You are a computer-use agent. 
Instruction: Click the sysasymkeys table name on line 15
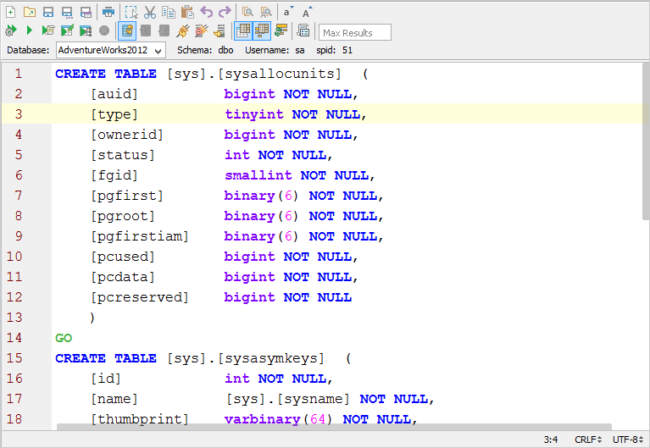click(x=271, y=358)
